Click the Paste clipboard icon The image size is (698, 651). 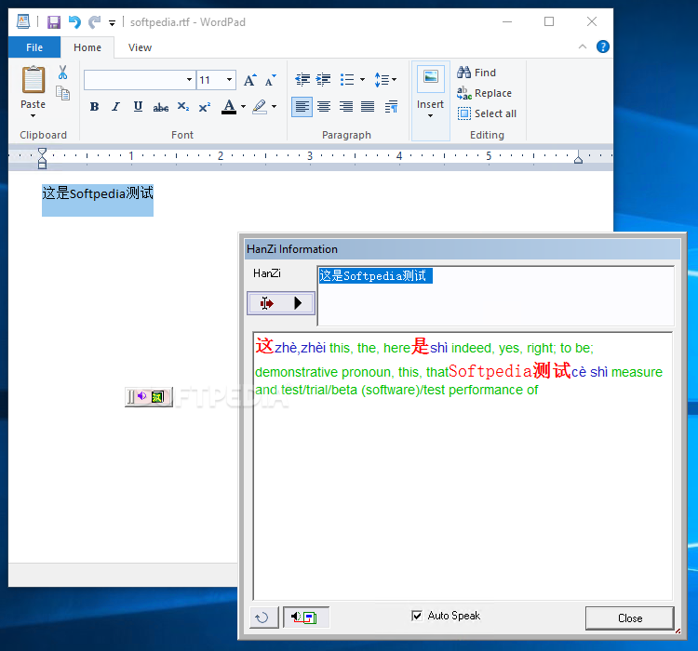pyautogui.click(x=34, y=80)
